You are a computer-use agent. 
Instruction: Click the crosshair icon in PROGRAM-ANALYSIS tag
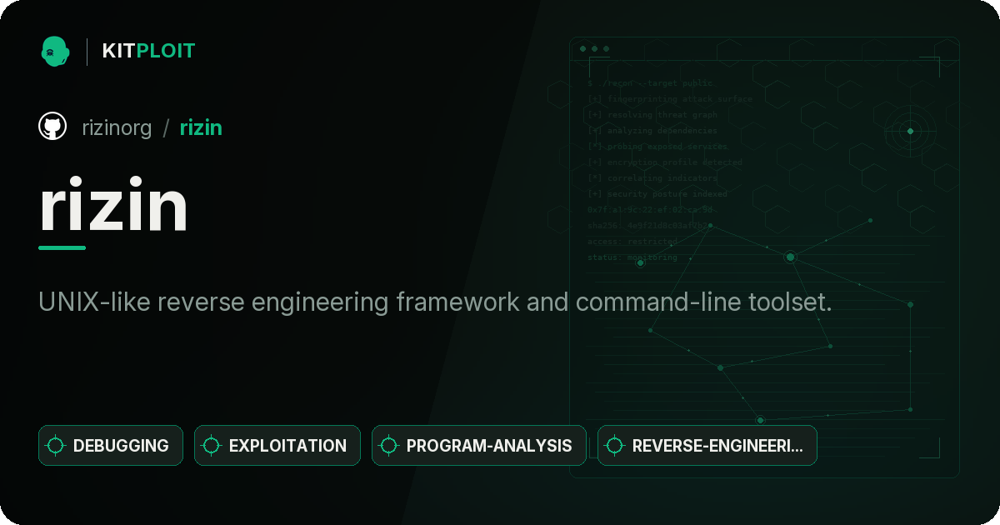[389, 446]
